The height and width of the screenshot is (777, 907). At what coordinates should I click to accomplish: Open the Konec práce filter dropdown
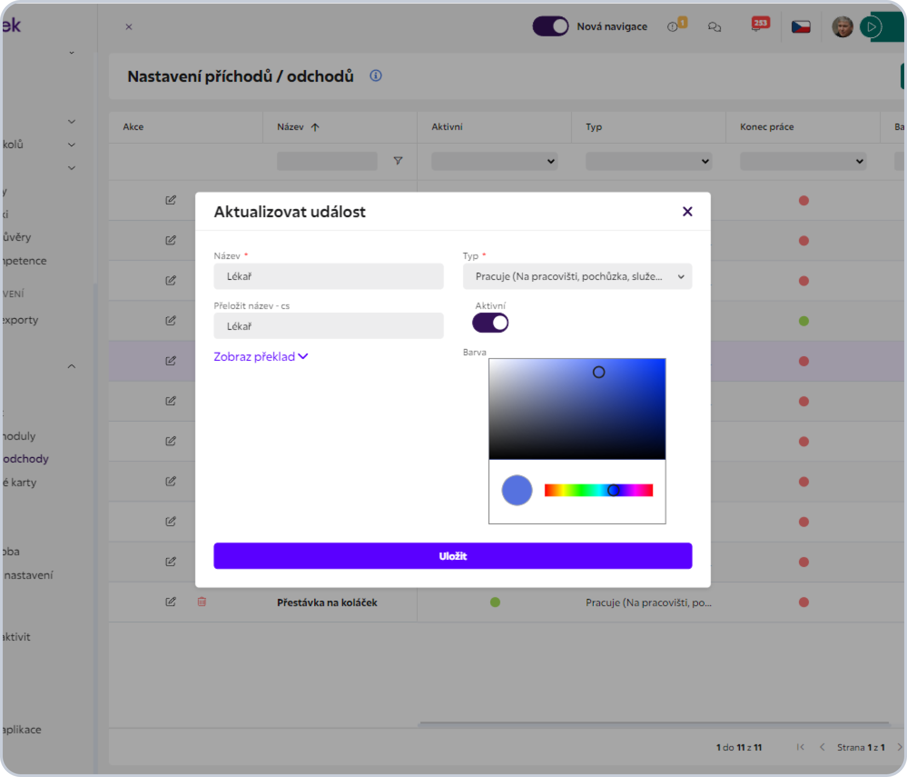(x=803, y=161)
